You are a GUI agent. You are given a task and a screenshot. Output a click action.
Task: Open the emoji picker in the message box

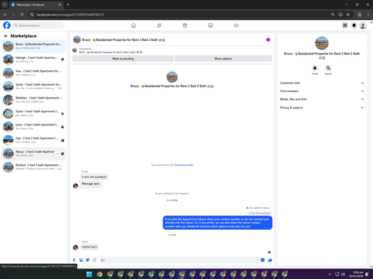[263, 260]
